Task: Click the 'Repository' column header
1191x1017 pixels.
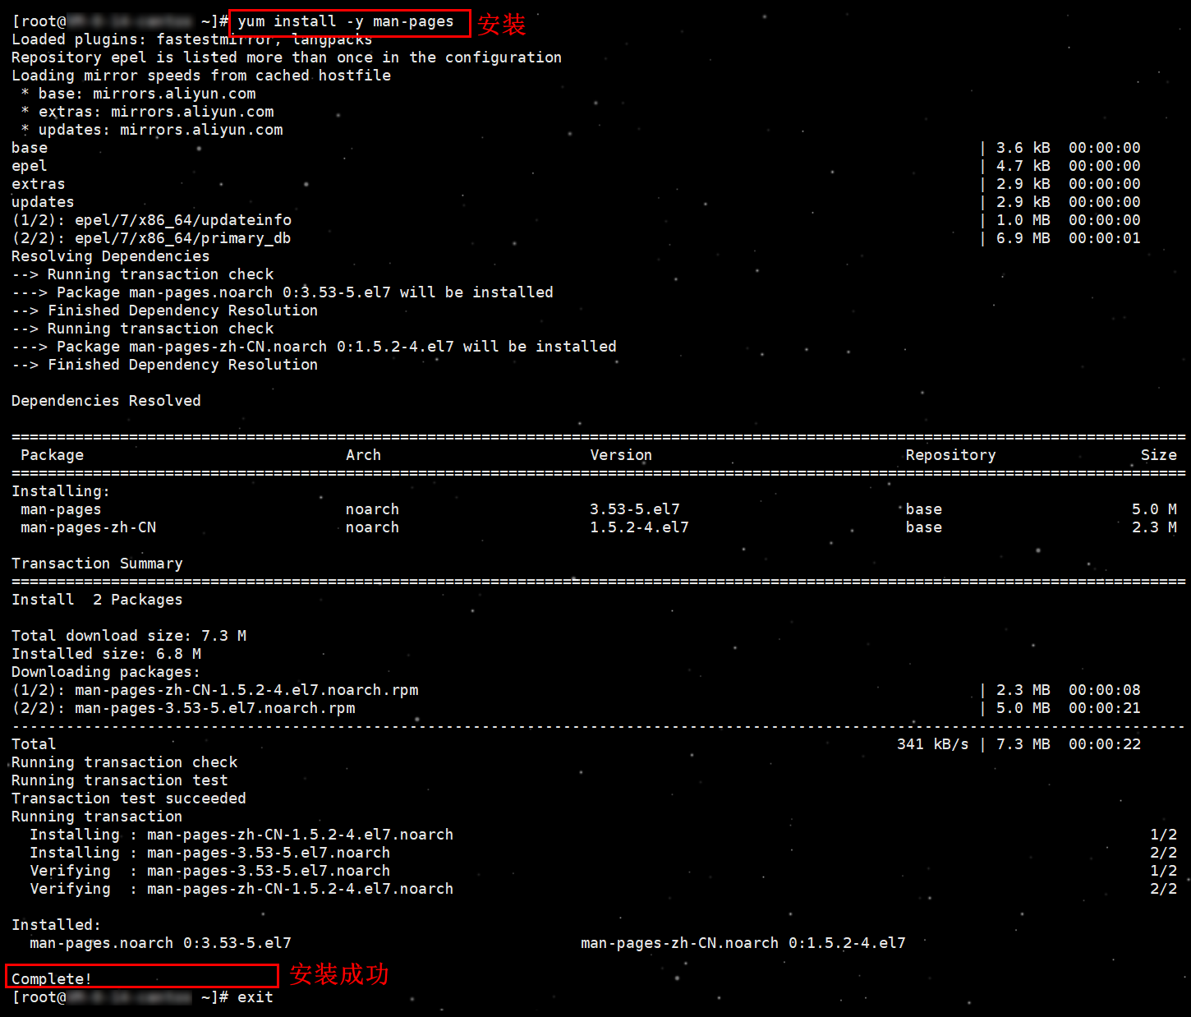Action: tap(951, 455)
